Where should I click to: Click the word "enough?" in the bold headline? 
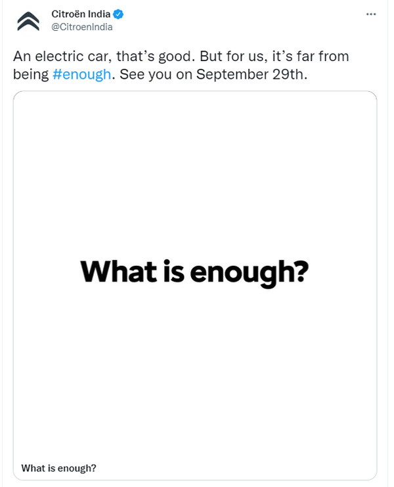click(x=249, y=271)
